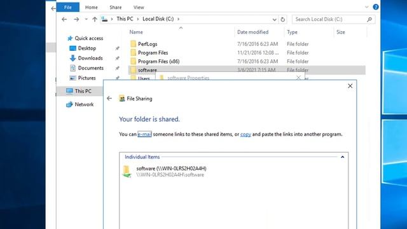Go forward using Explorer's forward arrow
Image resolution: width=407 pixels, height=229 pixels.
76,19
